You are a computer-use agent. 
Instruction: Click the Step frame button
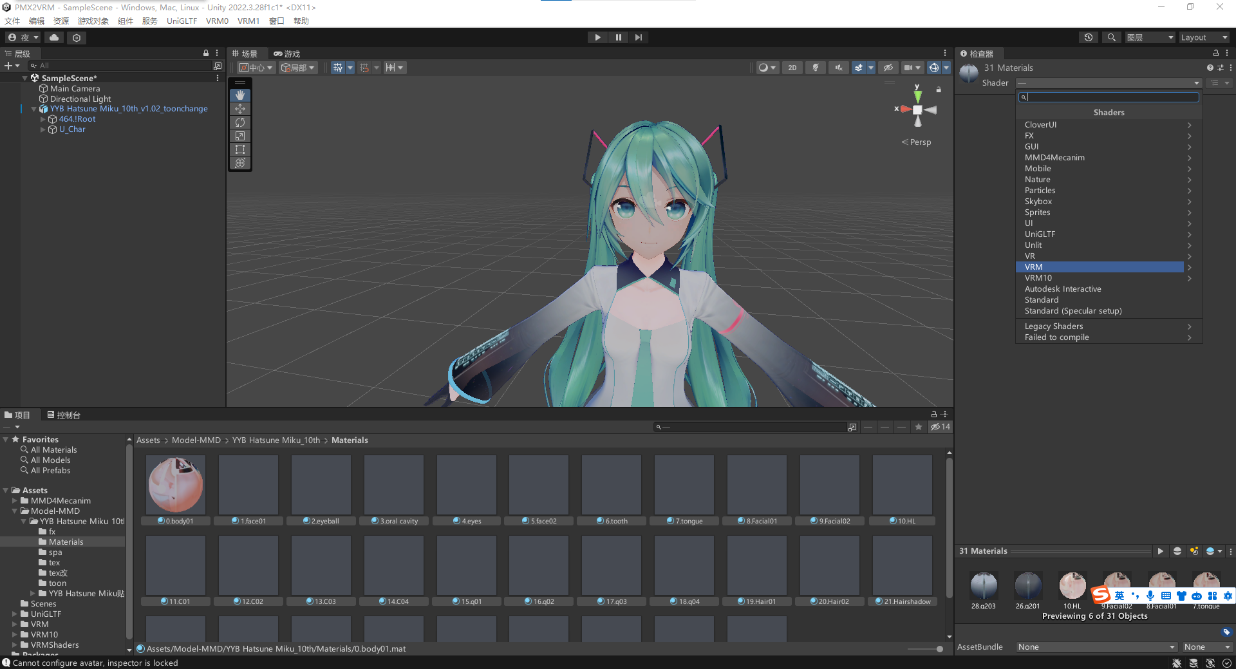638,37
